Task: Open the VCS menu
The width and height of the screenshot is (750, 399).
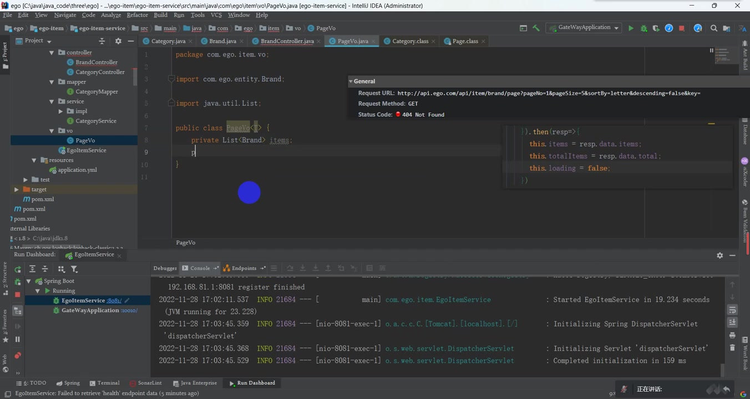Action: coord(216,15)
